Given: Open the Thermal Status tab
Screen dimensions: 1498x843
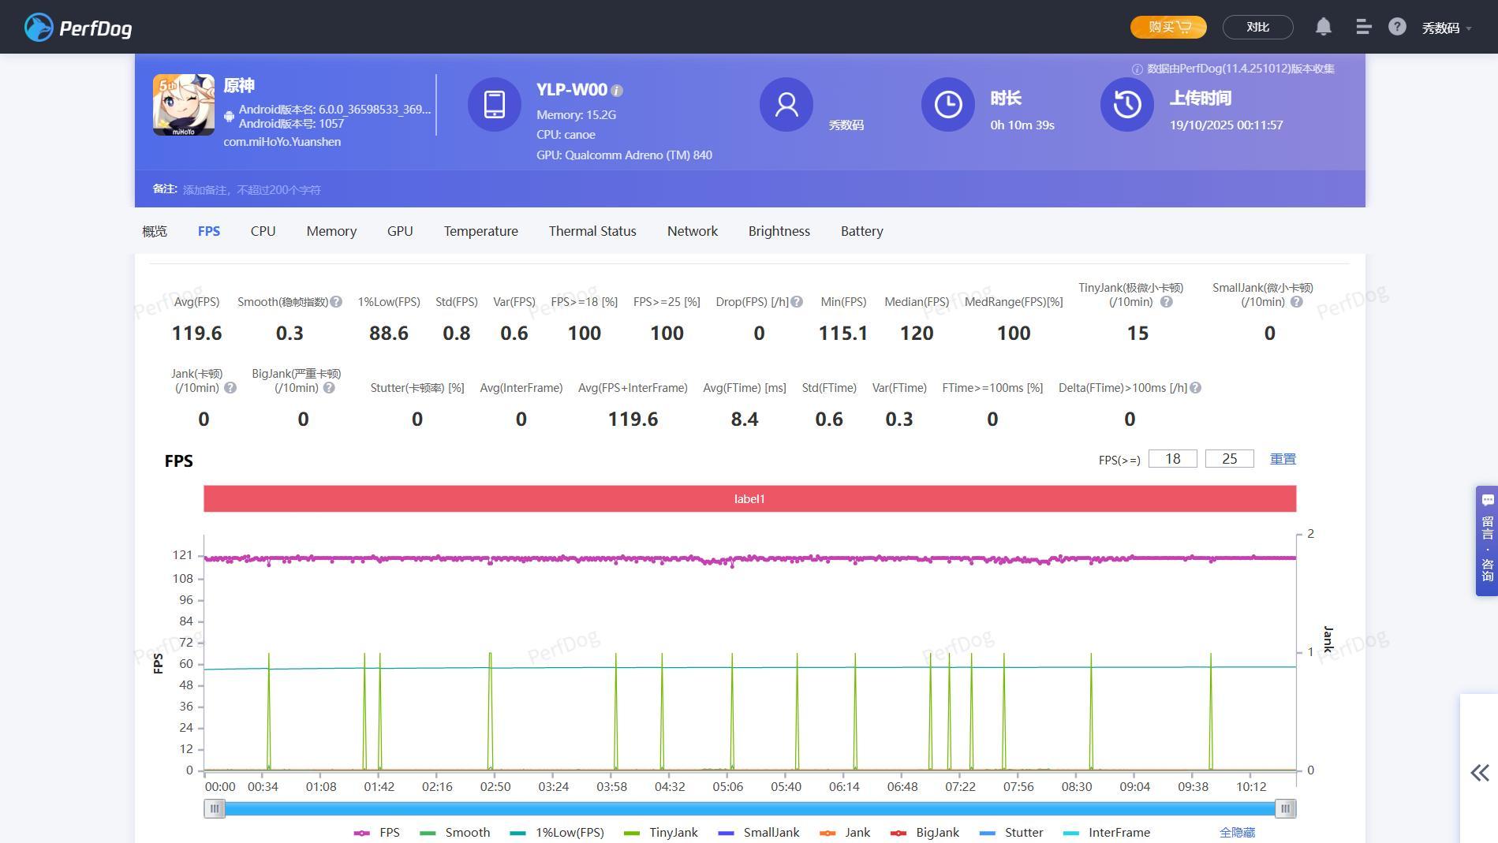Looking at the screenshot, I should click(592, 231).
